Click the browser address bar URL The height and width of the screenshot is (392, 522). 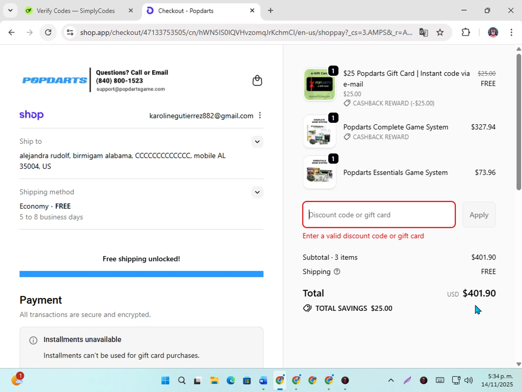pyautogui.click(x=246, y=32)
